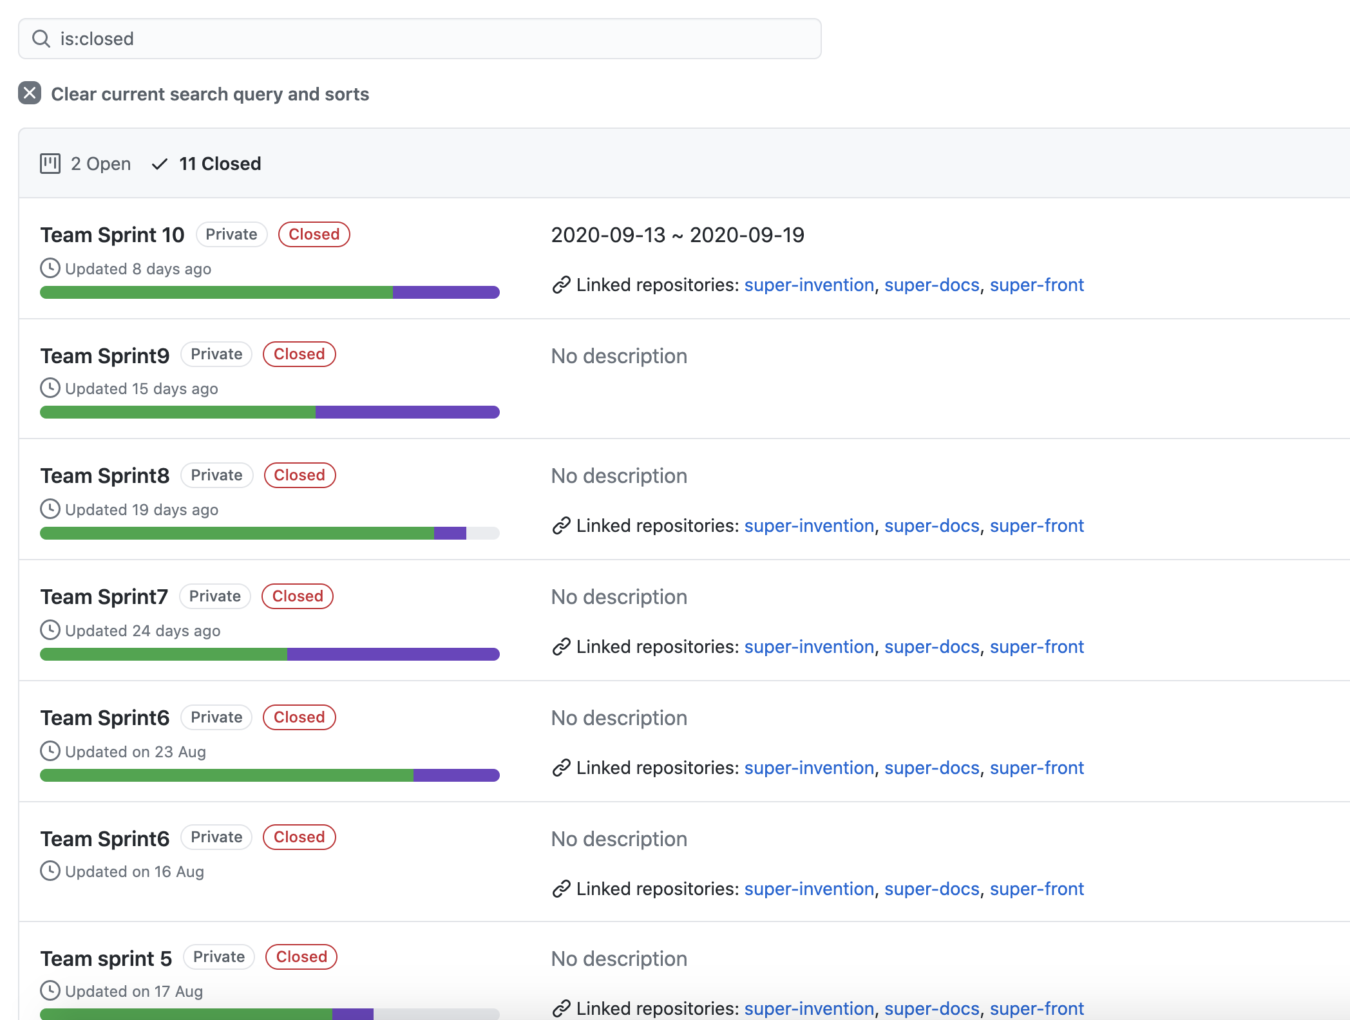The height and width of the screenshot is (1020, 1350).
Task: Focus the is:closed search field
Action: click(x=419, y=39)
